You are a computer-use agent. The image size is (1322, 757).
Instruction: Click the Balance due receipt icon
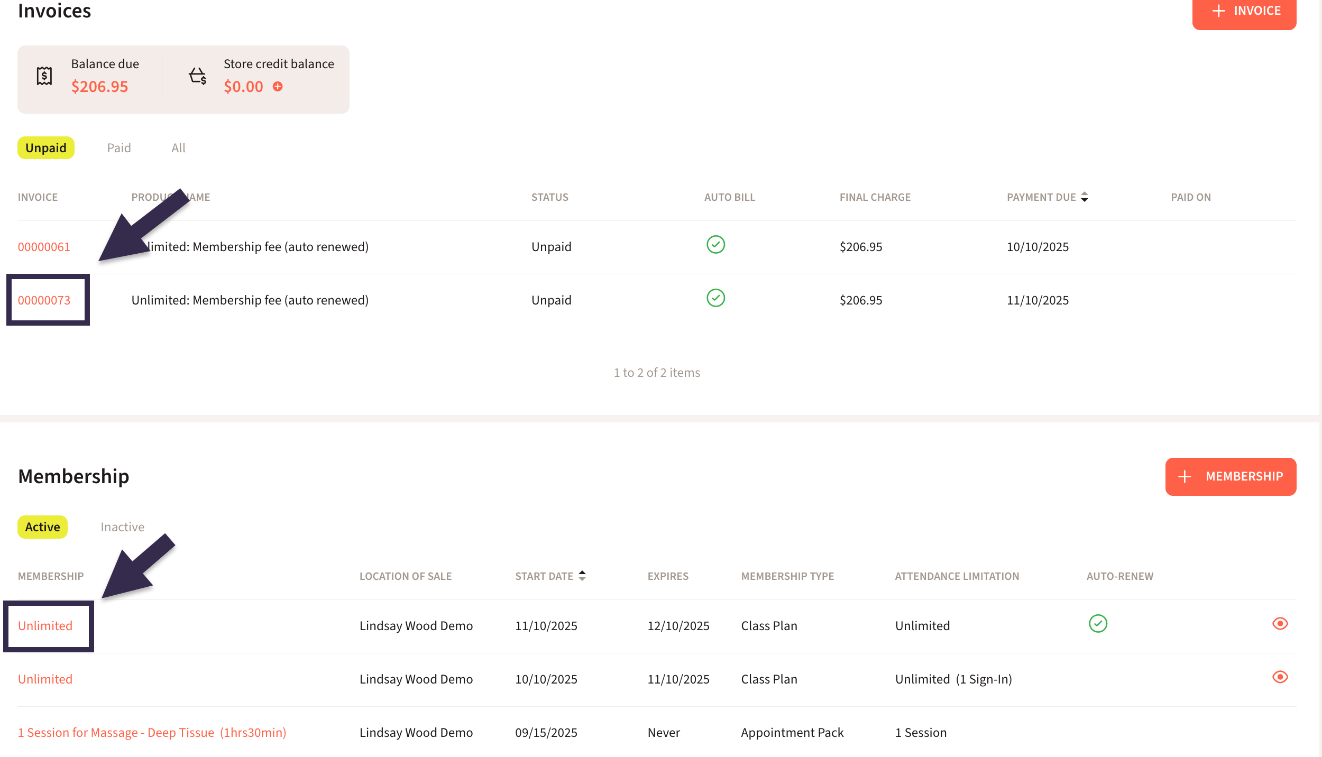(x=44, y=76)
